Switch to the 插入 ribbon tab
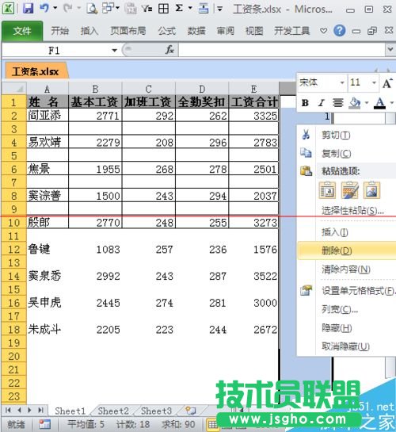The image size is (396, 432). click(x=89, y=31)
